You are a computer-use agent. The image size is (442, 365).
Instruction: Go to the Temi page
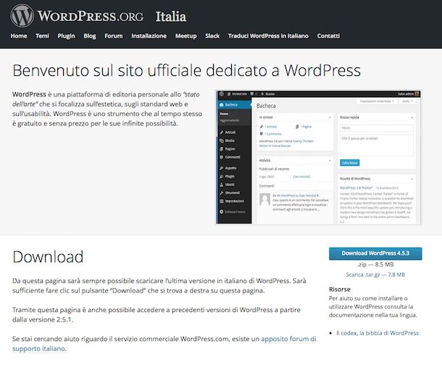42,35
